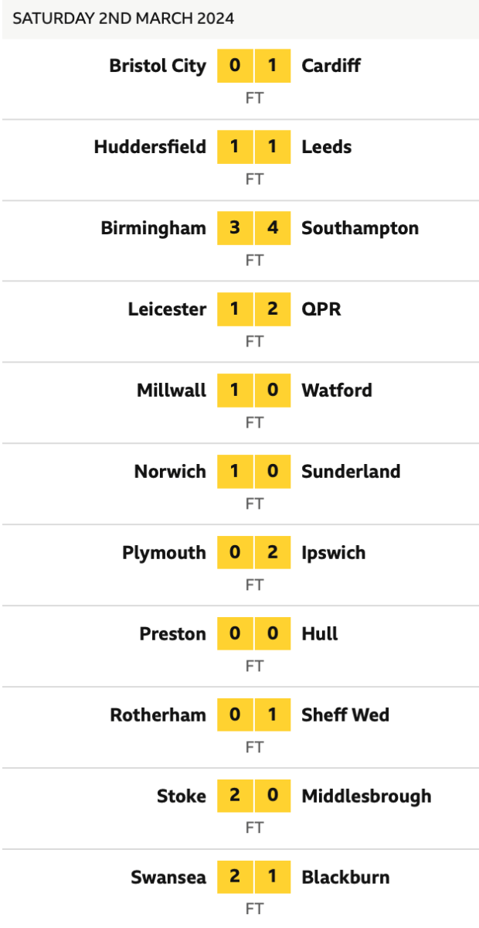Image resolution: width=479 pixels, height=928 pixels.
Task: Open the Bristol City team link
Action: click(x=158, y=66)
